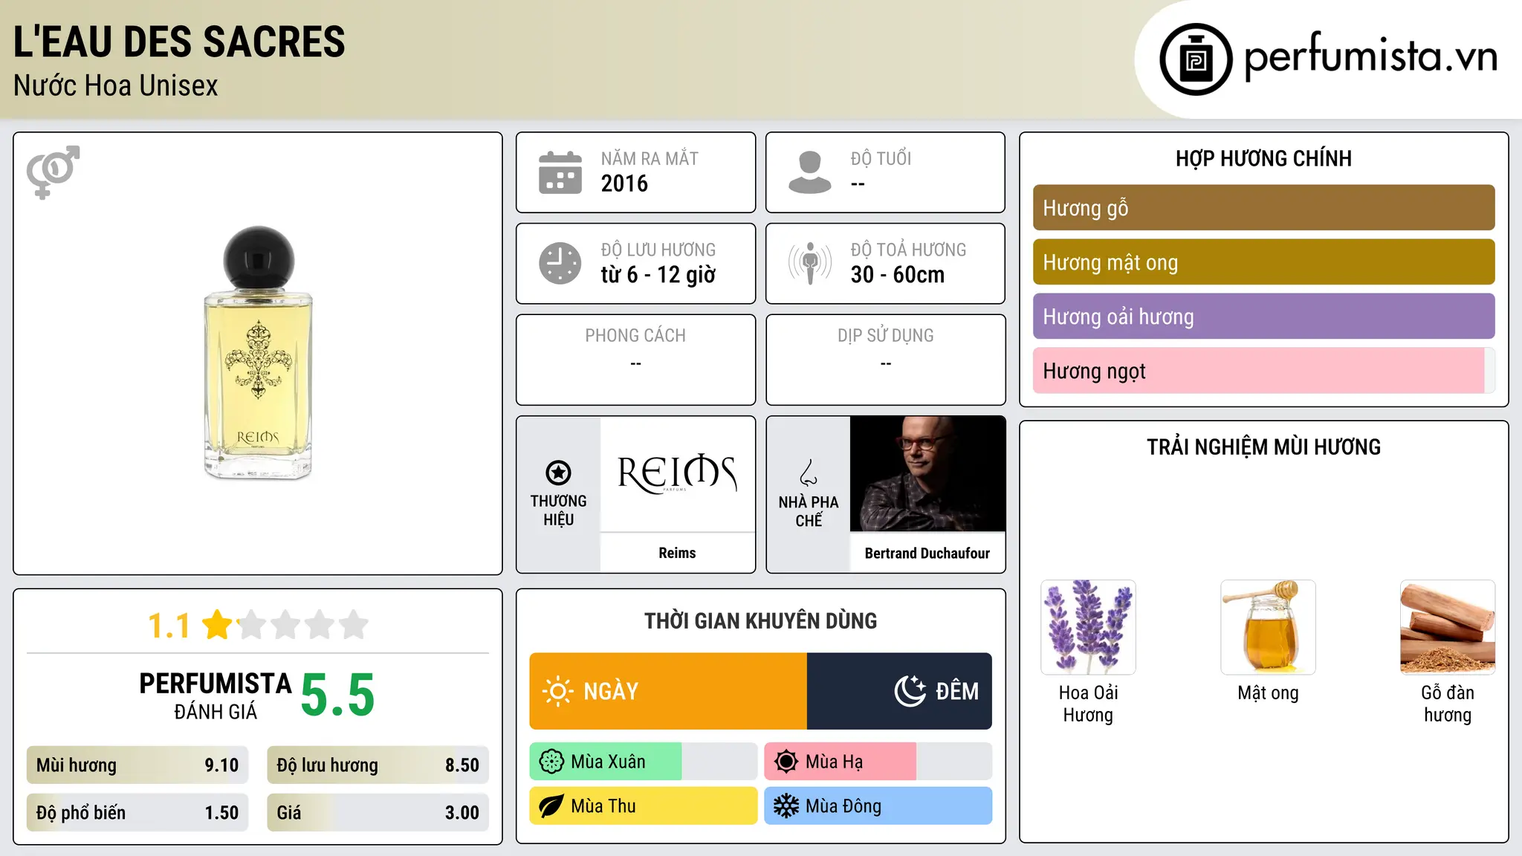The height and width of the screenshot is (856, 1522).
Task: Open the Reims brand logo image
Action: tap(678, 474)
